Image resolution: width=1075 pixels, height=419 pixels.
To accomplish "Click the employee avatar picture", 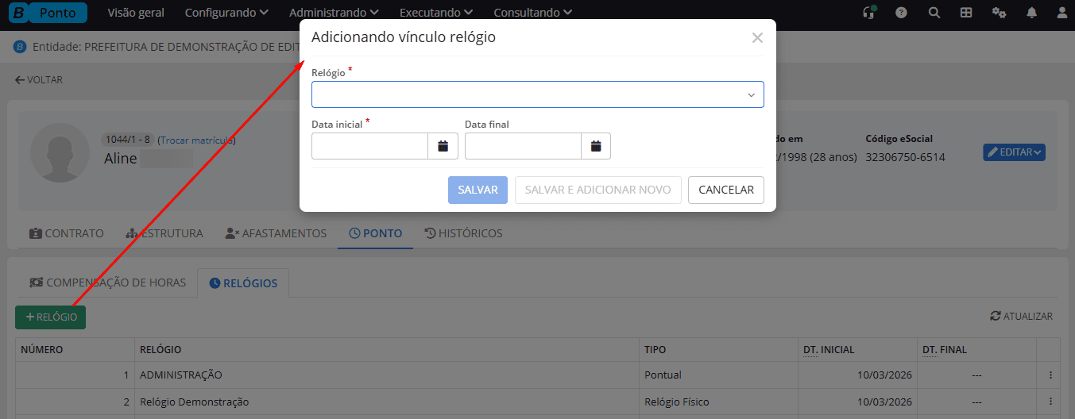I will point(60,153).
